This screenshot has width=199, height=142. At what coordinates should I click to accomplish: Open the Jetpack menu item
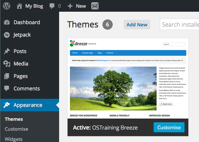click(x=22, y=35)
